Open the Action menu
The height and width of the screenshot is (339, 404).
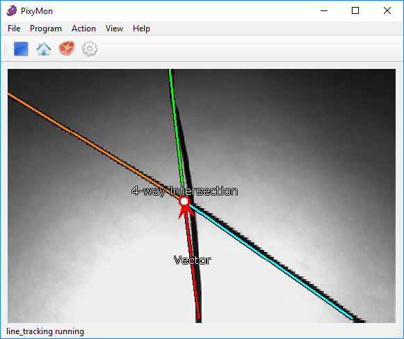[83, 29]
